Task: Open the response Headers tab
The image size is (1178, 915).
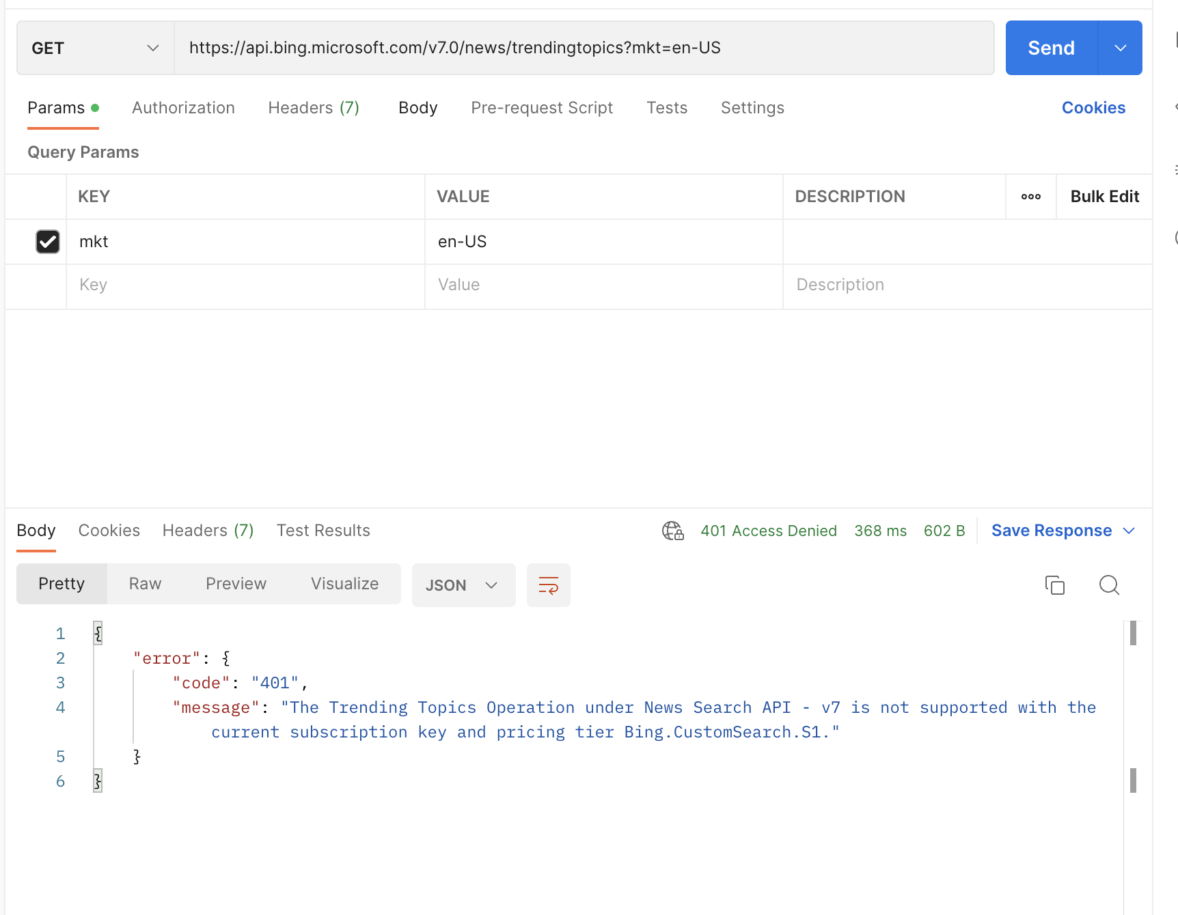Action: [207, 530]
